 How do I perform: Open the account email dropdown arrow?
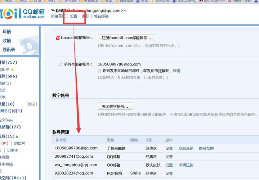125,11
